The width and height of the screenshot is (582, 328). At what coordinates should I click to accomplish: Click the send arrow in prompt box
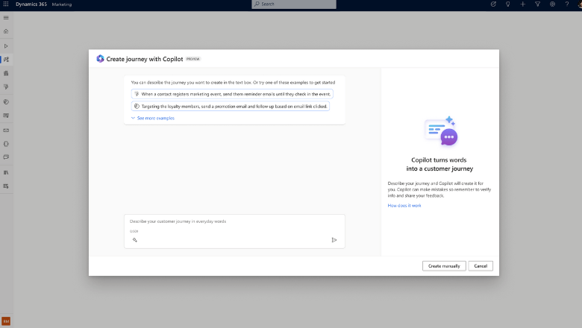click(334, 240)
